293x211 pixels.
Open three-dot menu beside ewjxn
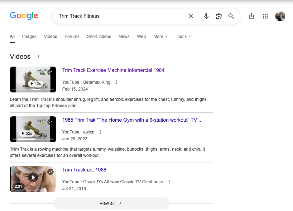click(101, 132)
